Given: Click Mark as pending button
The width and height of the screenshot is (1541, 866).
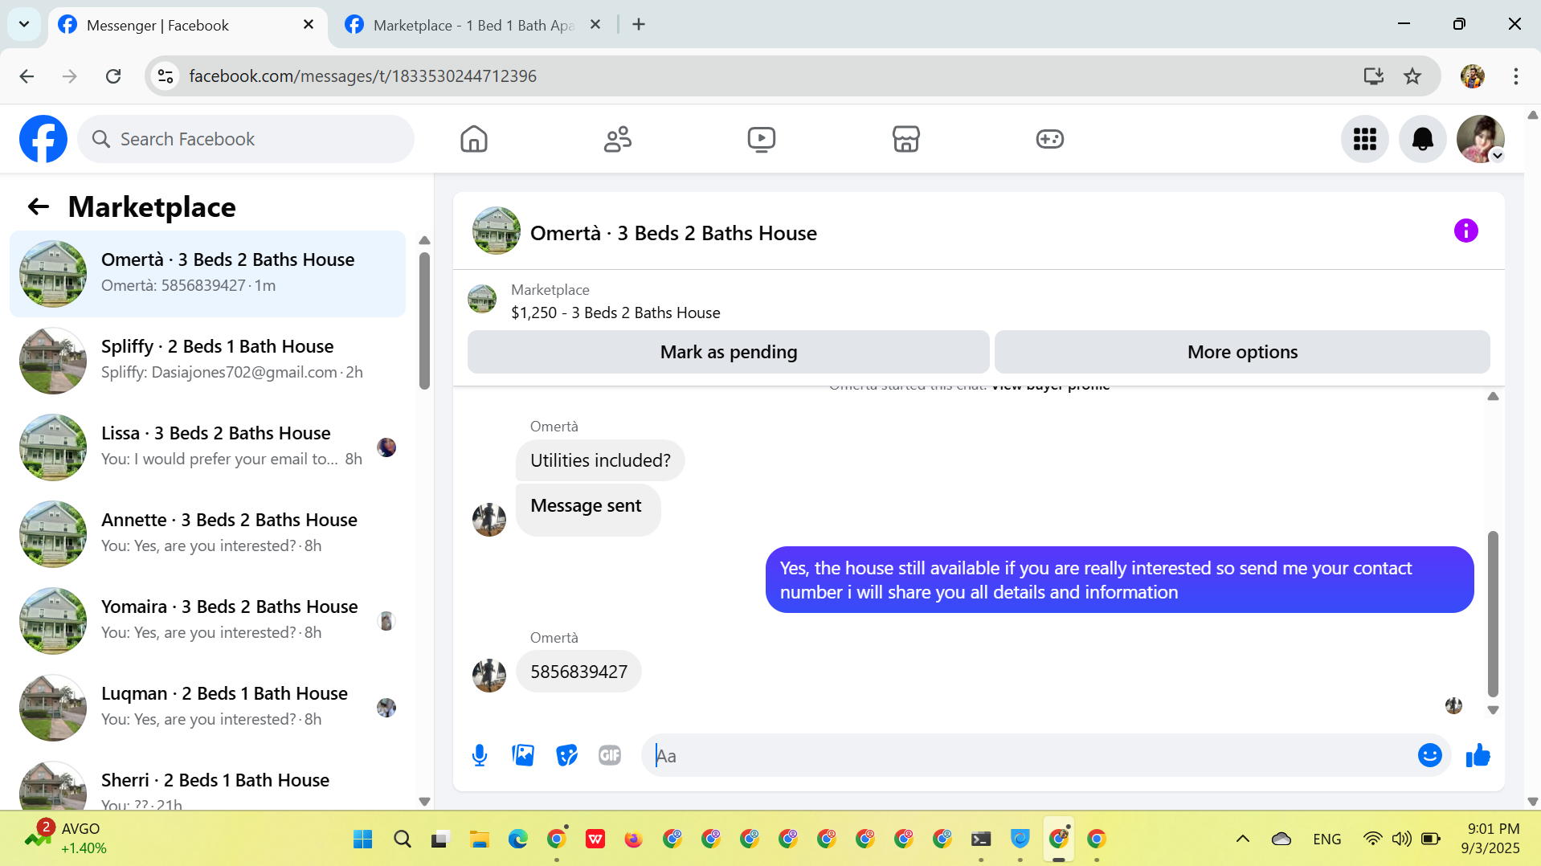Looking at the screenshot, I should point(729,352).
